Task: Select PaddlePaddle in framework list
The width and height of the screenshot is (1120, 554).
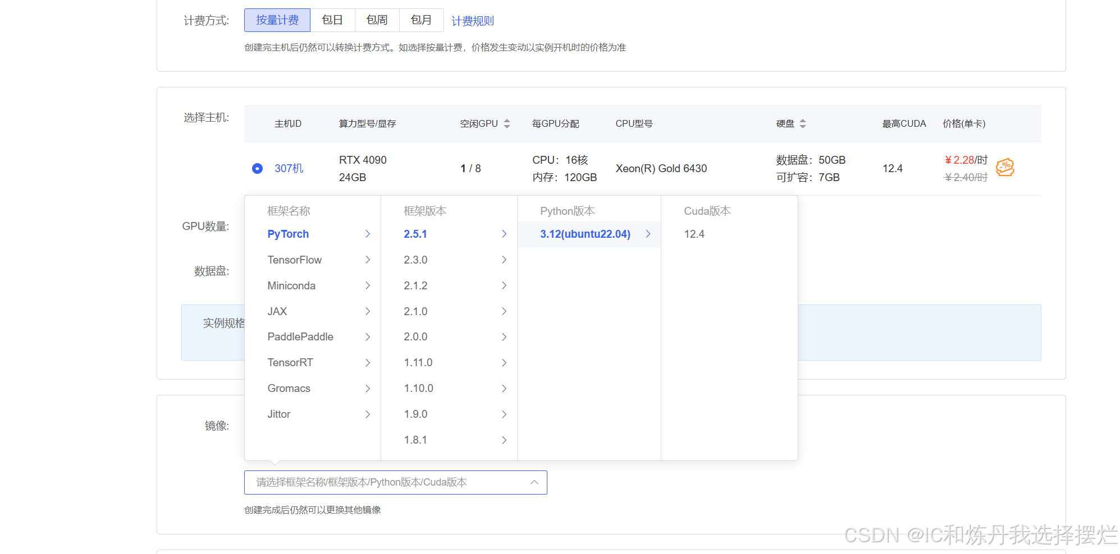Action: click(300, 337)
